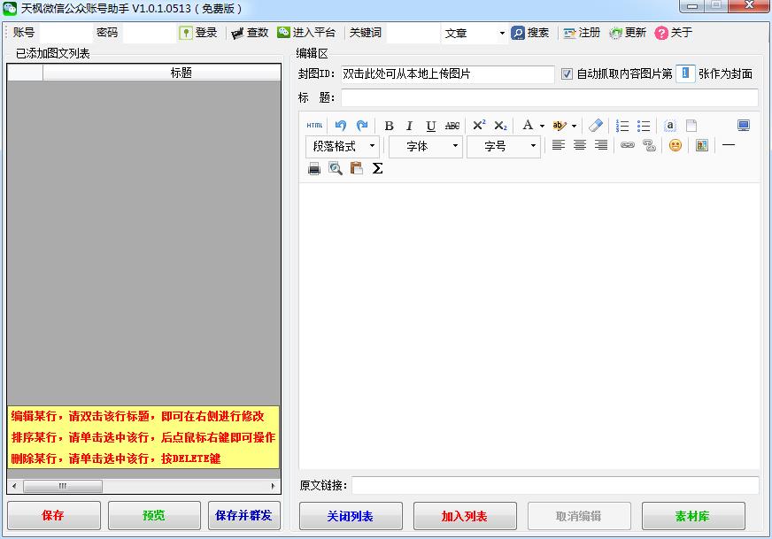Uncheck auto-grab content image as cover
Image resolution: width=772 pixels, height=539 pixels.
click(x=567, y=74)
